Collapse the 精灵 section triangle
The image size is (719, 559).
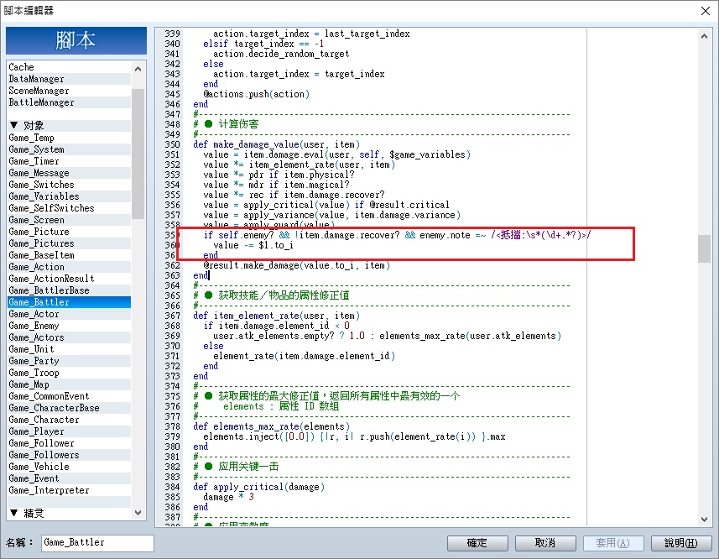[x=13, y=513]
